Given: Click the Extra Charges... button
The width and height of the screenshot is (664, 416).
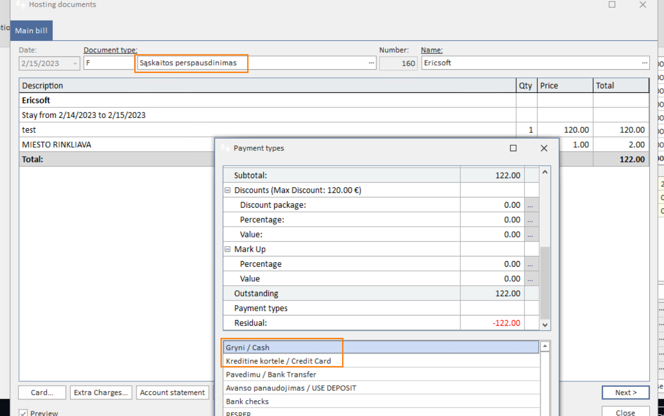Looking at the screenshot, I should [x=101, y=392].
